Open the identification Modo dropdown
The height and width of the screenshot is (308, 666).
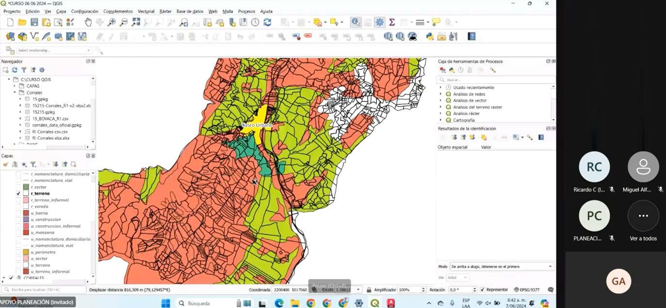click(x=502, y=266)
